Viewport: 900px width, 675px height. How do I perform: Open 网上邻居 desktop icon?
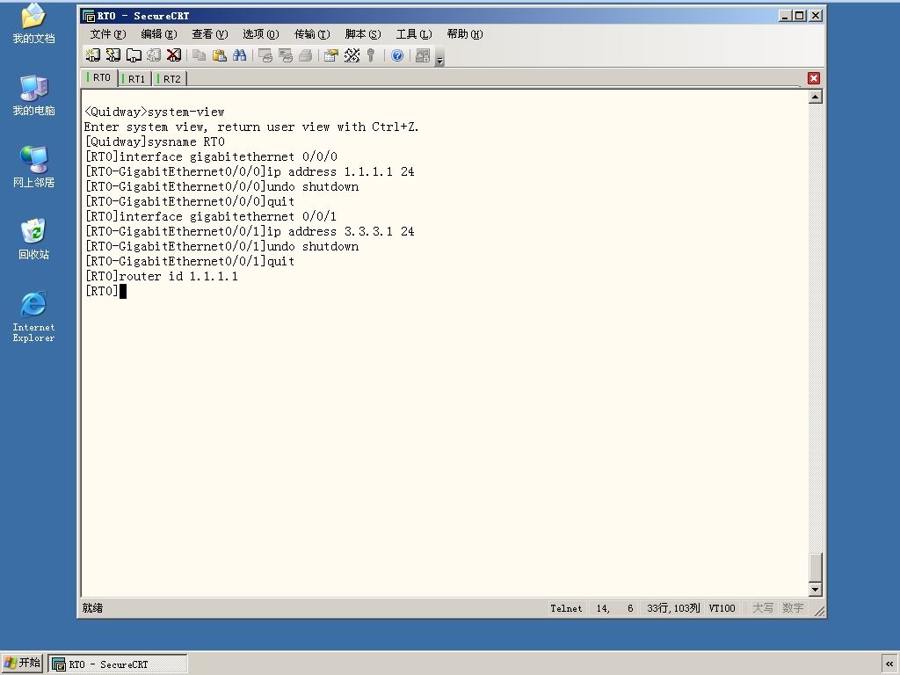coord(34,168)
